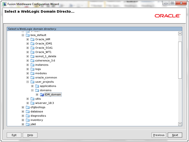Click the logs folder icon
Screen dimensions: 189x142
[x=32, y=69]
